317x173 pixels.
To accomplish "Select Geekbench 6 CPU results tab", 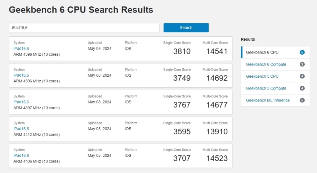I will click(x=262, y=53).
